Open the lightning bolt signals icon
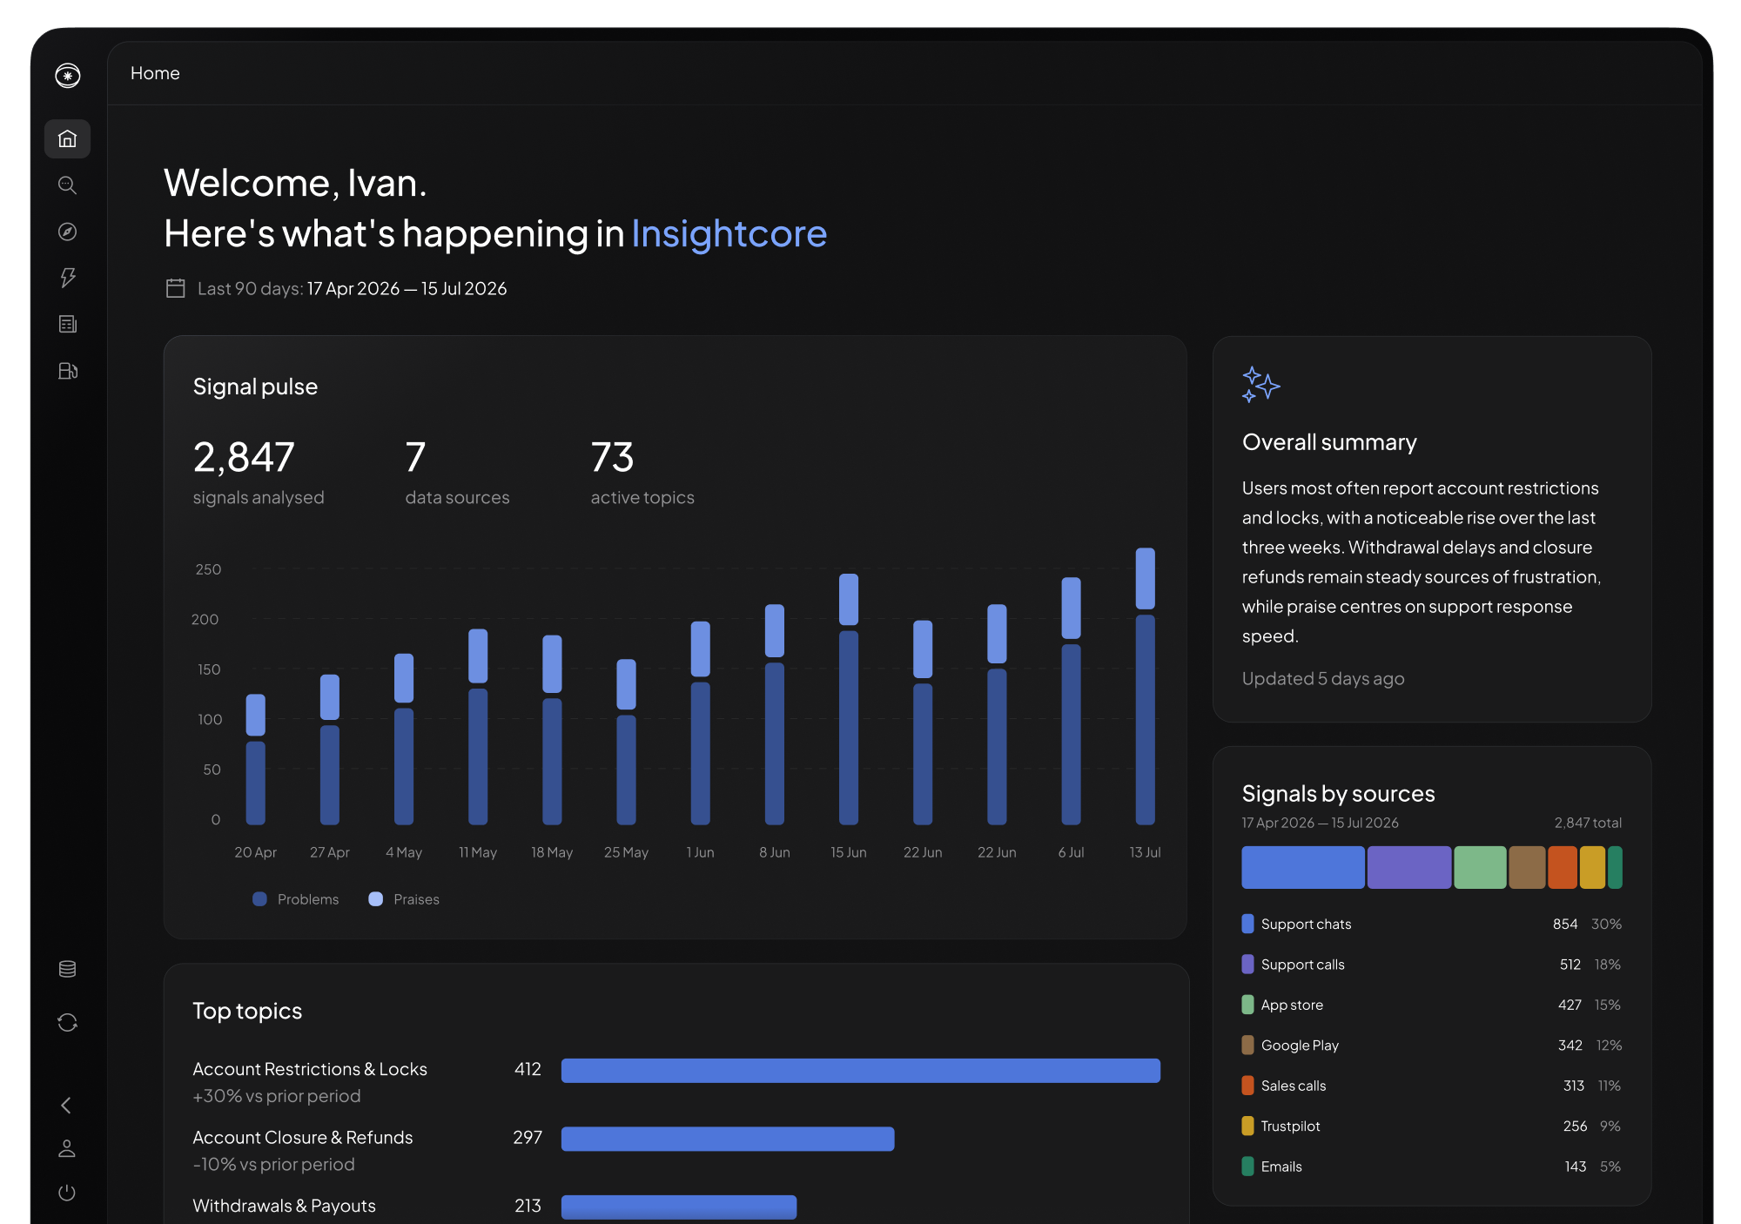 67,278
